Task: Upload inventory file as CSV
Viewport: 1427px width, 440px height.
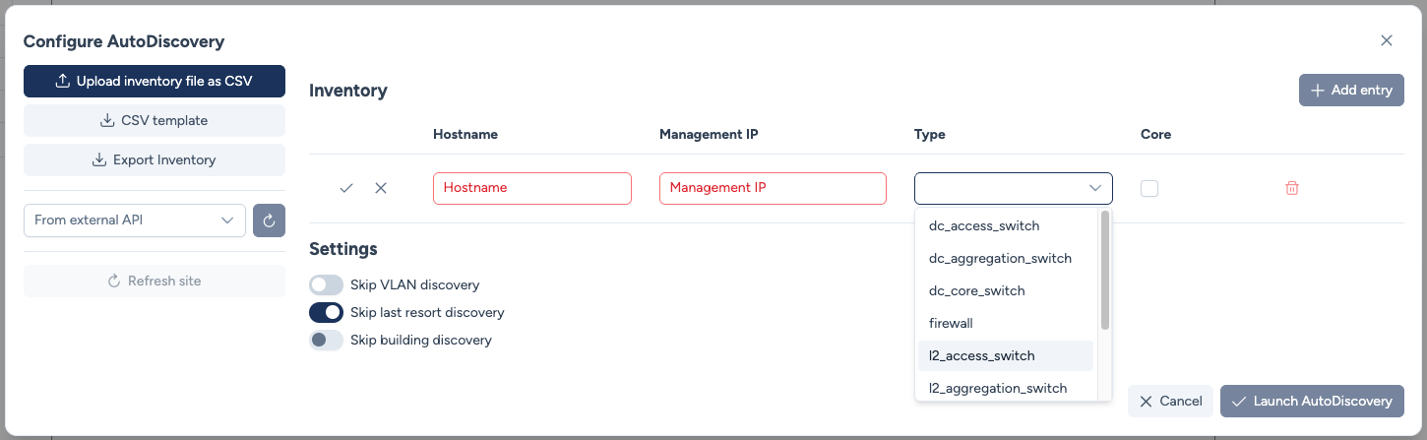Action: point(155,81)
